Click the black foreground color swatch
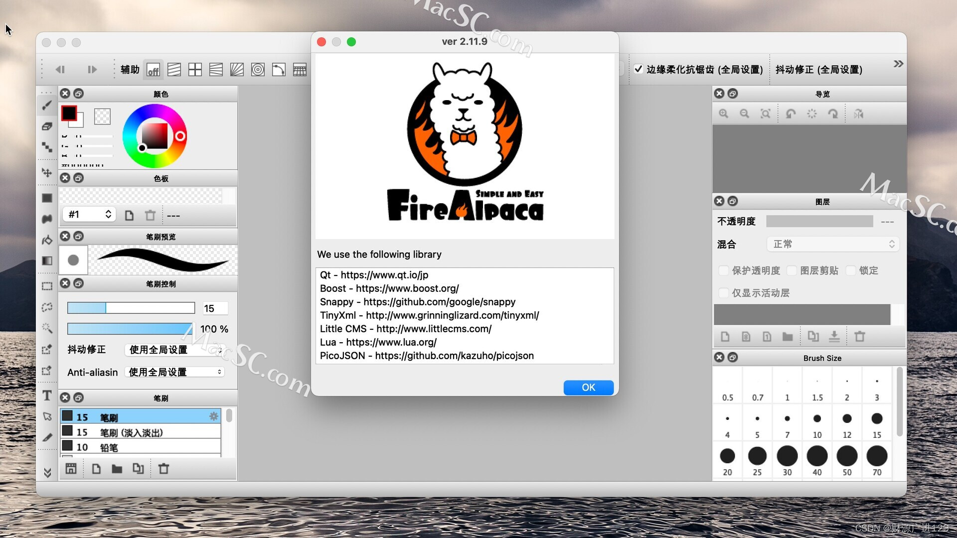 point(69,114)
